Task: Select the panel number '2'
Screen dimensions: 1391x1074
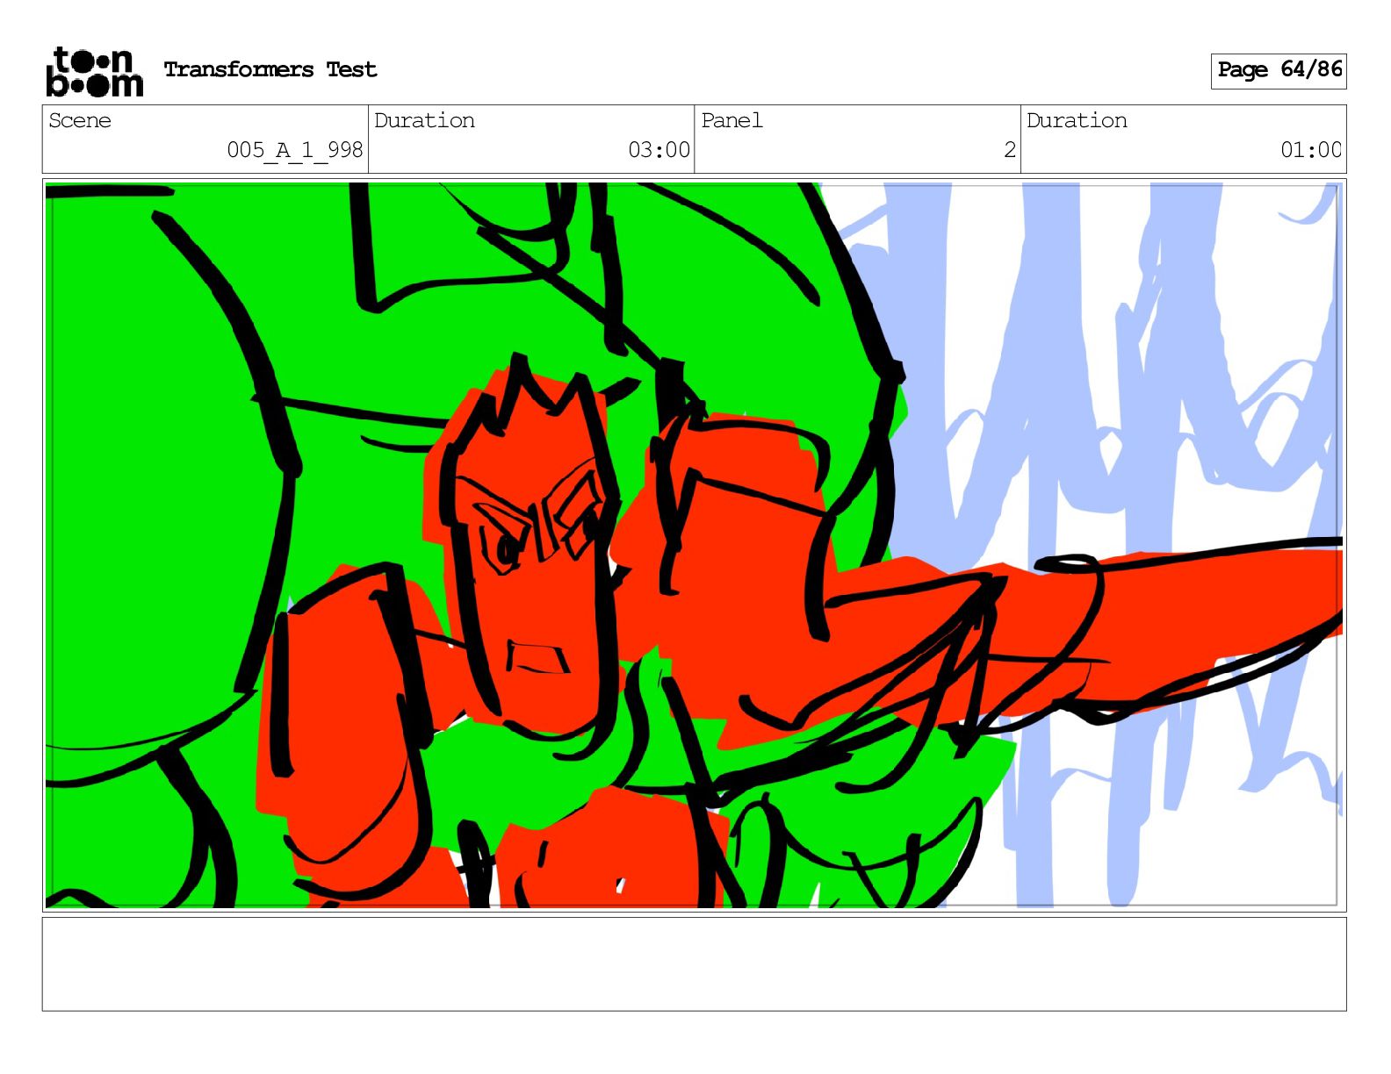Action: [x=1010, y=150]
